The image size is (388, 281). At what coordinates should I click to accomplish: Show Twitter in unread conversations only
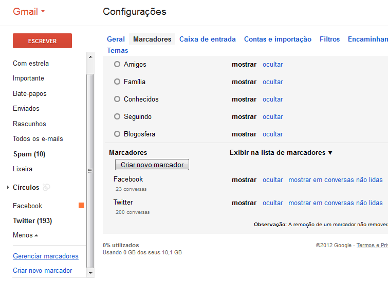pos(336,203)
